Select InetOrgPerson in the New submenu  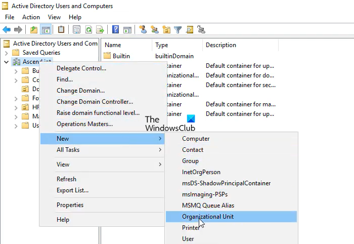[x=232, y=172]
